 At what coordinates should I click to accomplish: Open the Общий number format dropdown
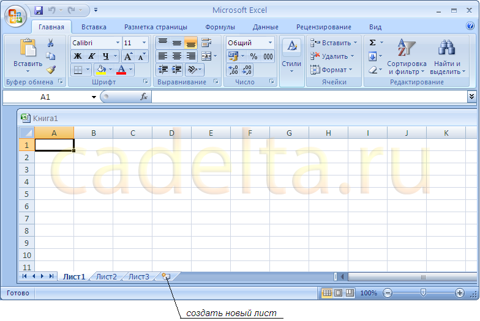pyautogui.click(x=271, y=43)
